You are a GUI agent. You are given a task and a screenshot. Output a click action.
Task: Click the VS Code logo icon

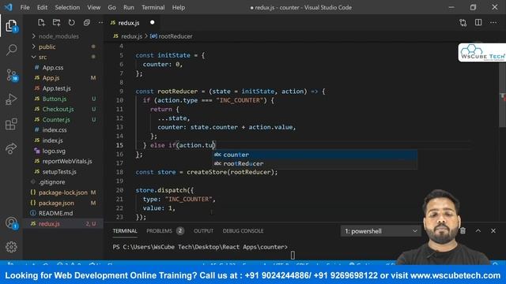pos(9,7)
